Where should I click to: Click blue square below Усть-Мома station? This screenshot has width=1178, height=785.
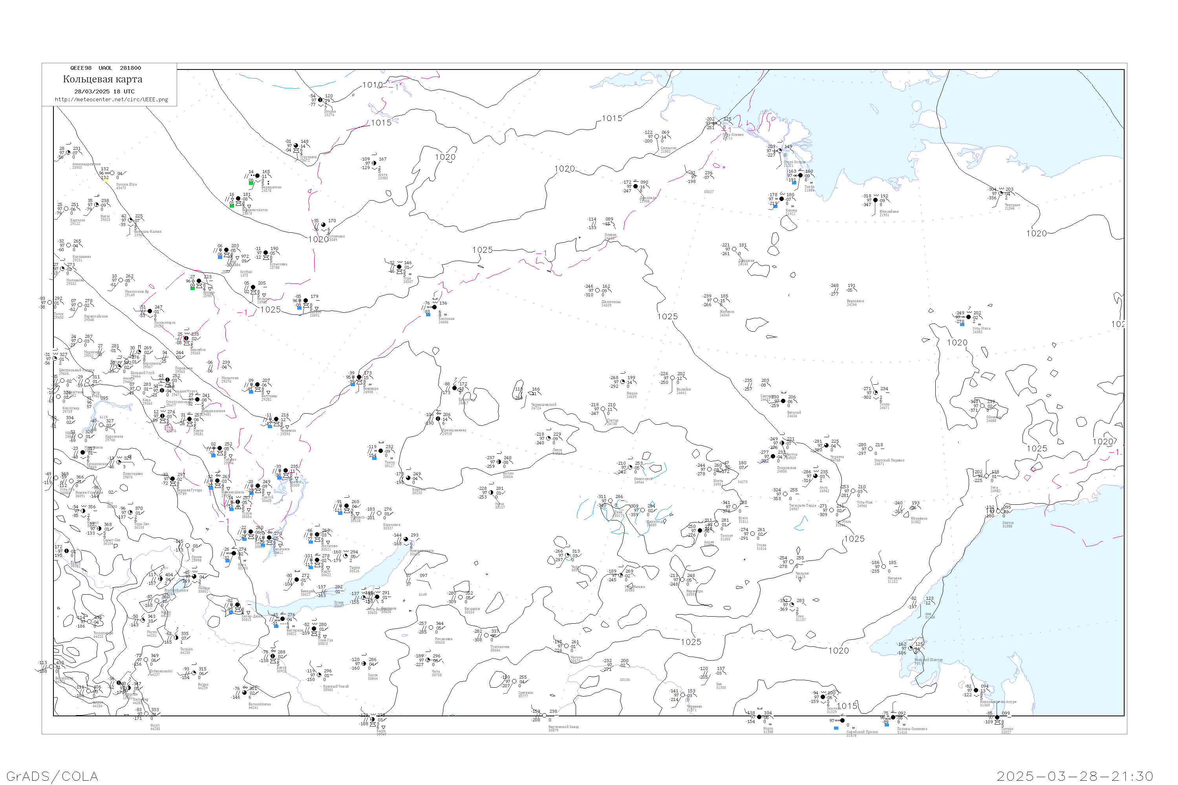(962, 325)
